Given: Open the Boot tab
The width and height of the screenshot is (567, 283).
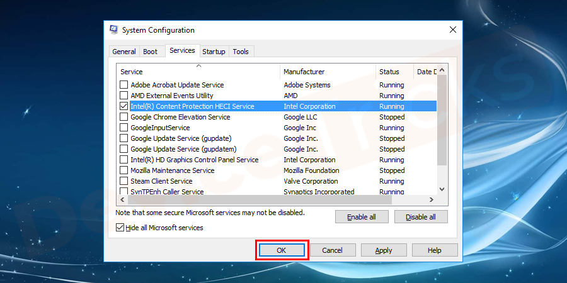Looking at the screenshot, I should (151, 52).
